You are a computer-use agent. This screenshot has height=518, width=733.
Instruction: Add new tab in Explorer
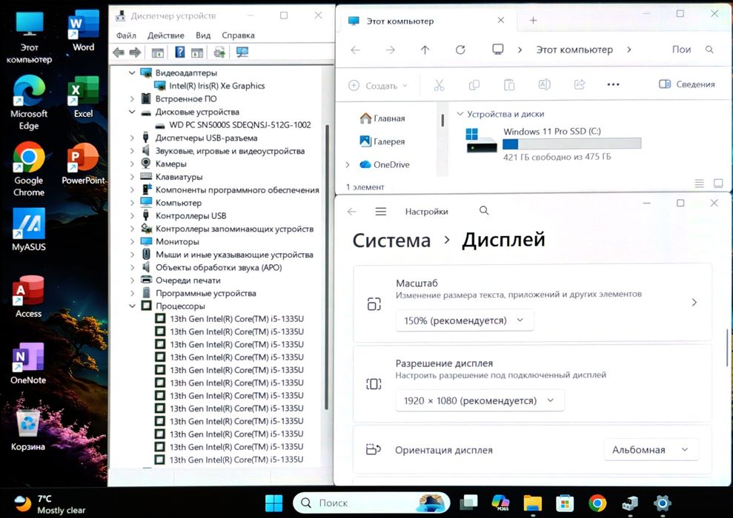pyautogui.click(x=533, y=21)
